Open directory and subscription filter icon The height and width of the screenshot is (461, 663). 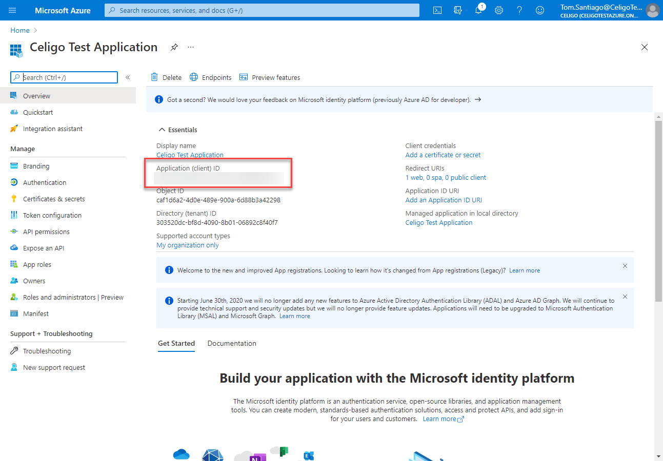coord(458,10)
